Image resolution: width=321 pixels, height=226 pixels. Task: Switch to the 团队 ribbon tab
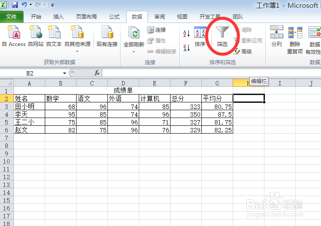pos(238,17)
